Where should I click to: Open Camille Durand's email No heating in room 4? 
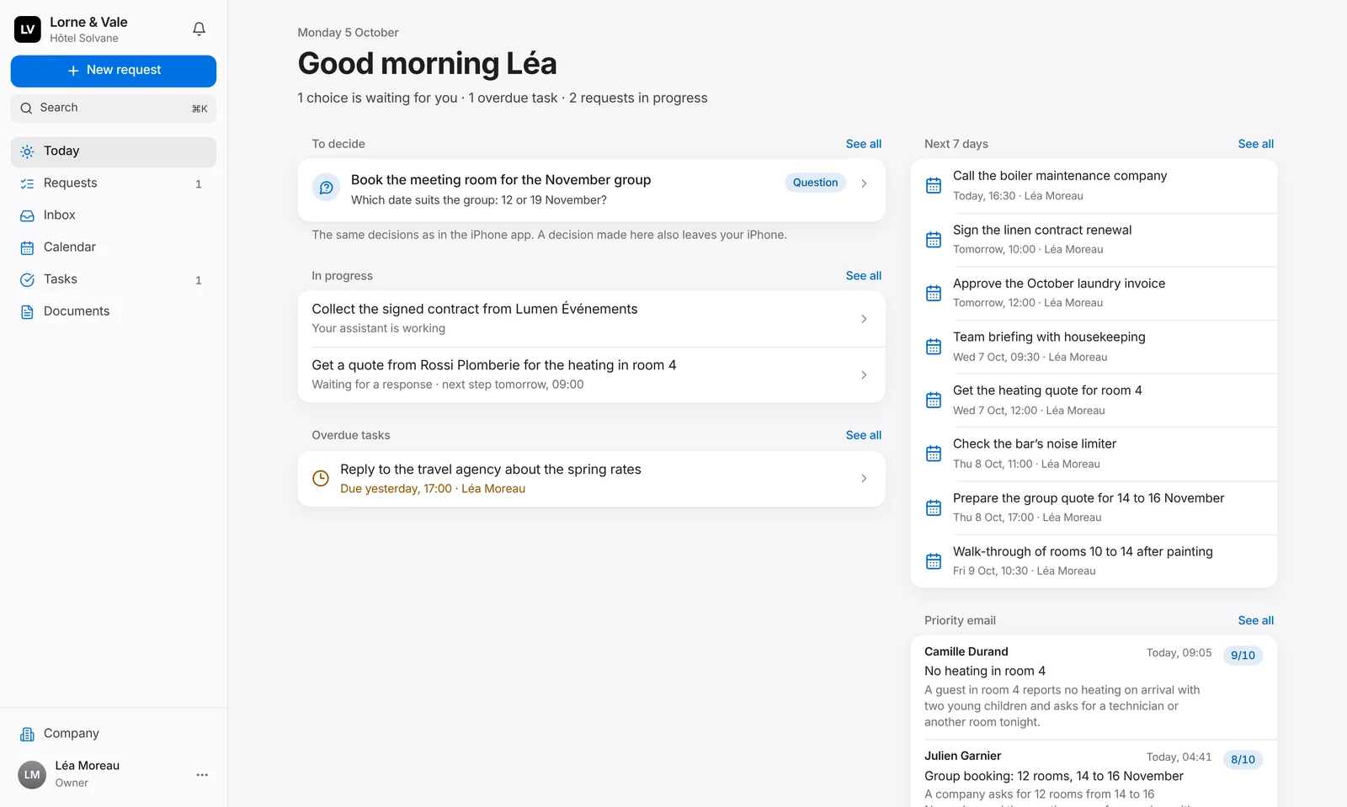1094,687
